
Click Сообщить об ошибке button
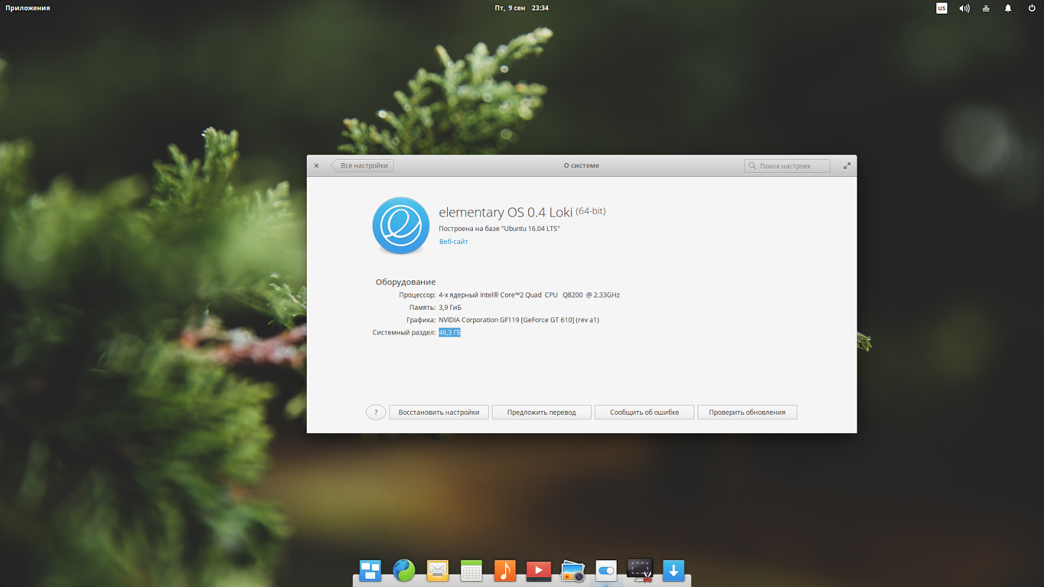pyautogui.click(x=645, y=412)
